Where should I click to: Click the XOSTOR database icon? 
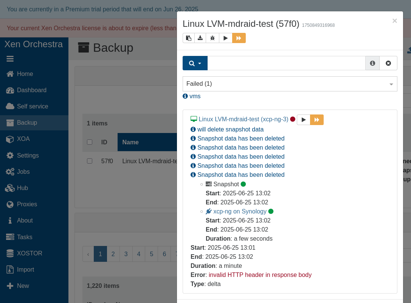pyautogui.click(x=10, y=253)
